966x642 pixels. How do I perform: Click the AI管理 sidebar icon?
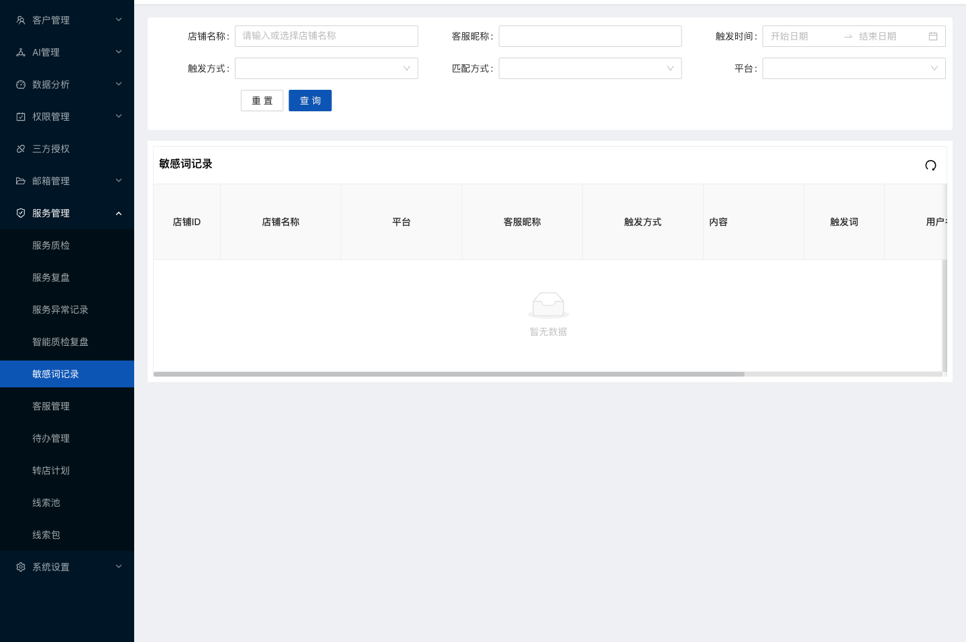tap(21, 52)
